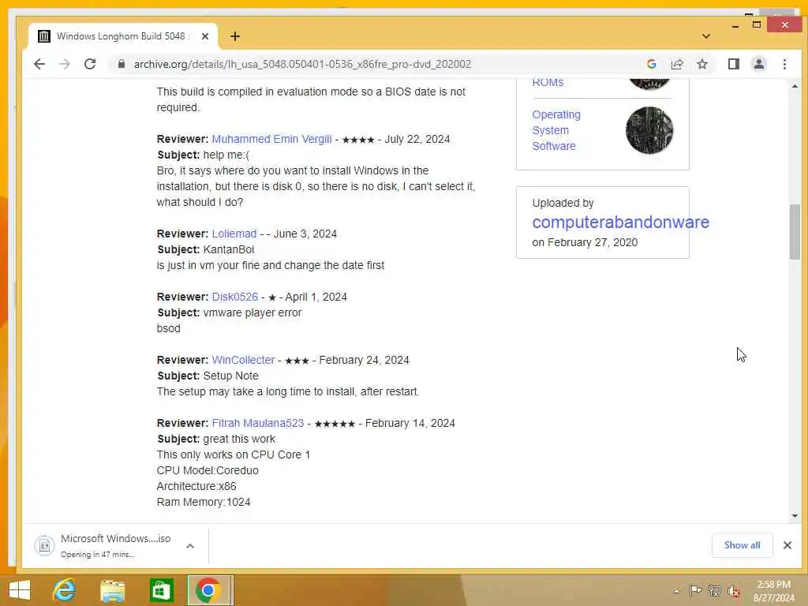This screenshot has width=808, height=606.
Task: Click the text "Architecture:x86"
Action: 196,486
